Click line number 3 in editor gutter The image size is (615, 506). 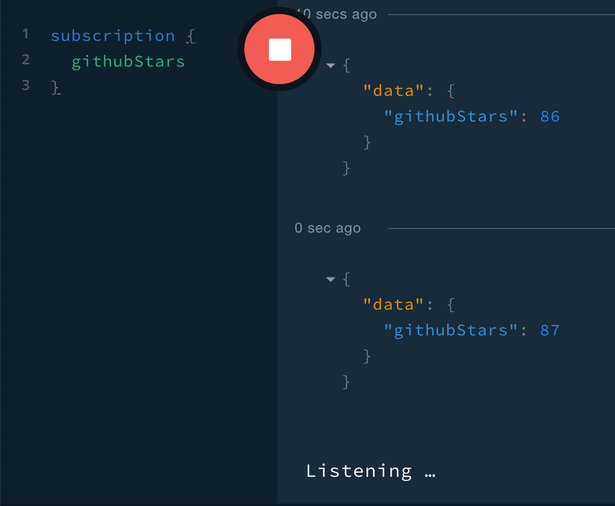[x=26, y=85]
